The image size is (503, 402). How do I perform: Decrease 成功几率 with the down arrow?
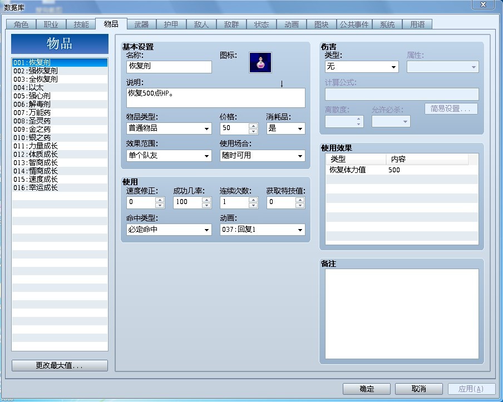point(206,205)
